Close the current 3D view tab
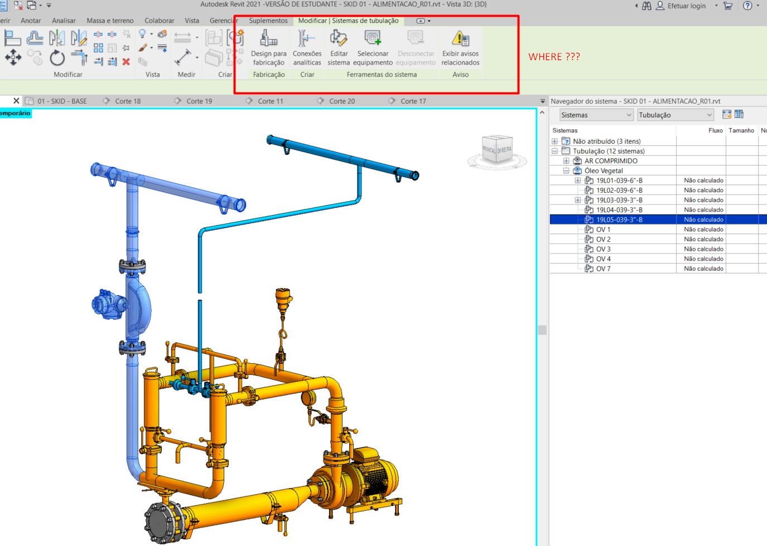Viewport: 767px width, 546px height. coord(16,101)
